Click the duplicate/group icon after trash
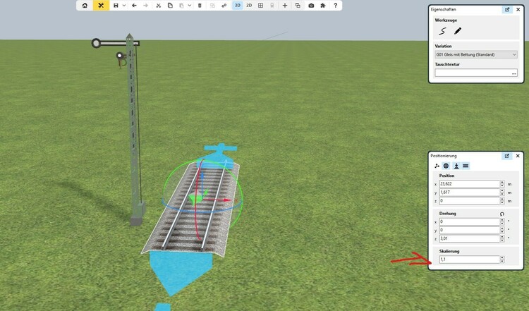 212,6
